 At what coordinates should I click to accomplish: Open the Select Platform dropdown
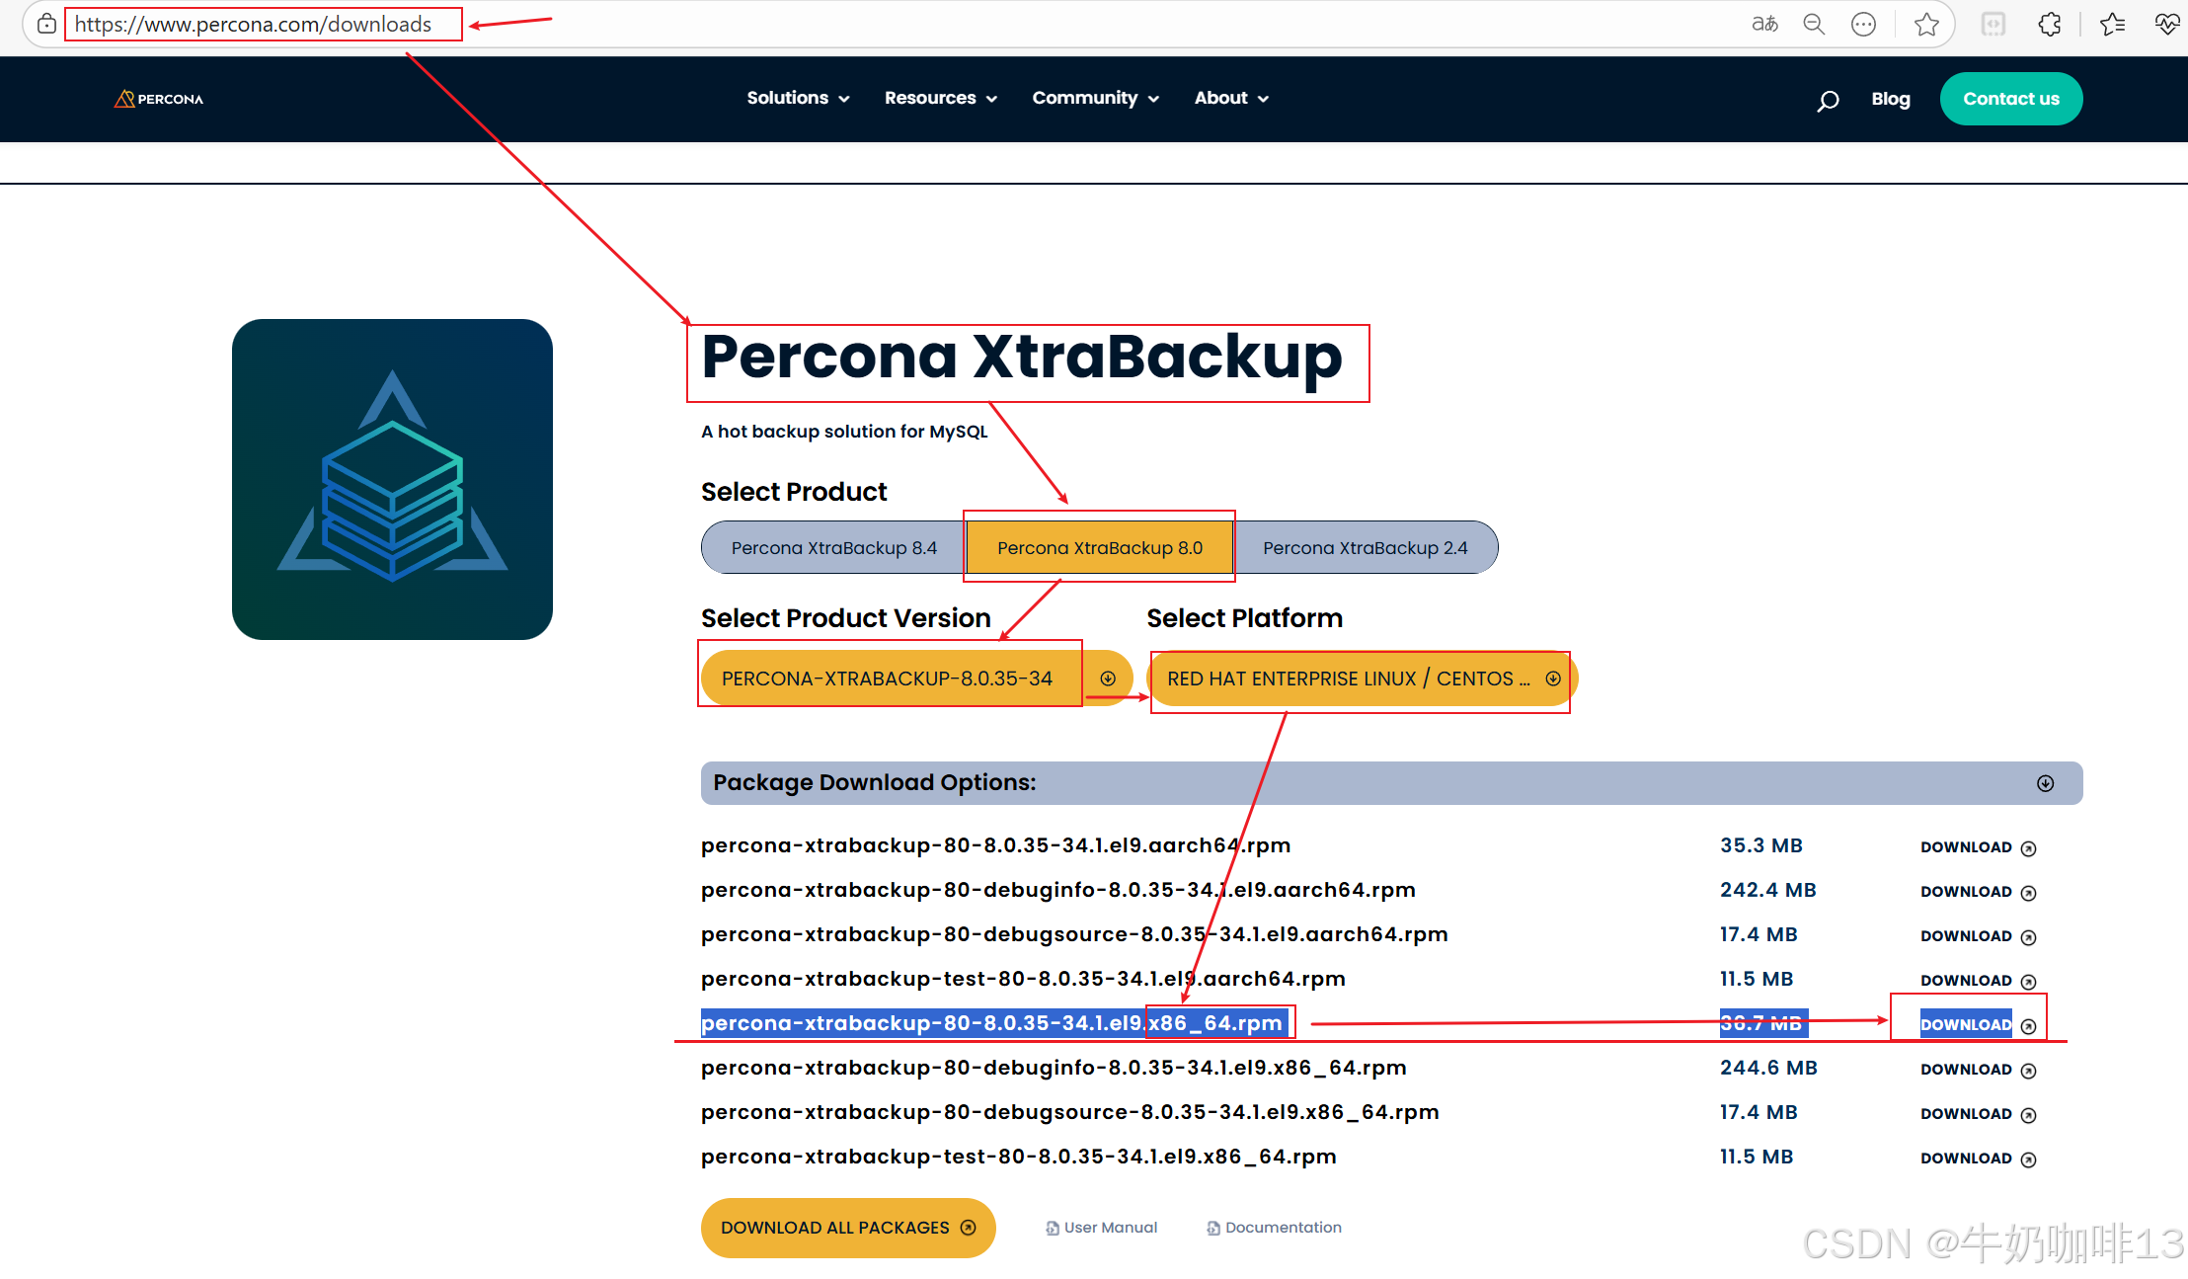coord(1362,679)
